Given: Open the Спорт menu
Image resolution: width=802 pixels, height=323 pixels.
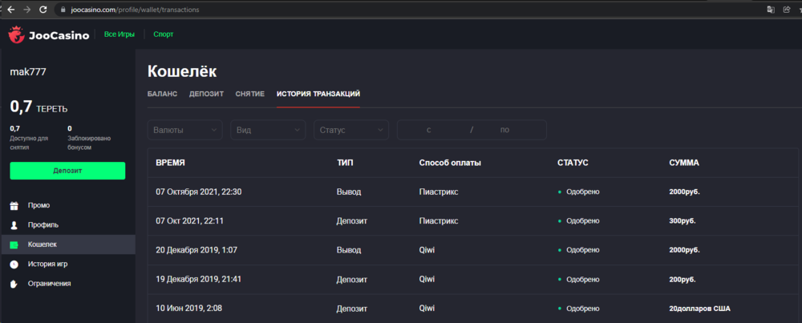Looking at the screenshot, I should pos(163,34).
